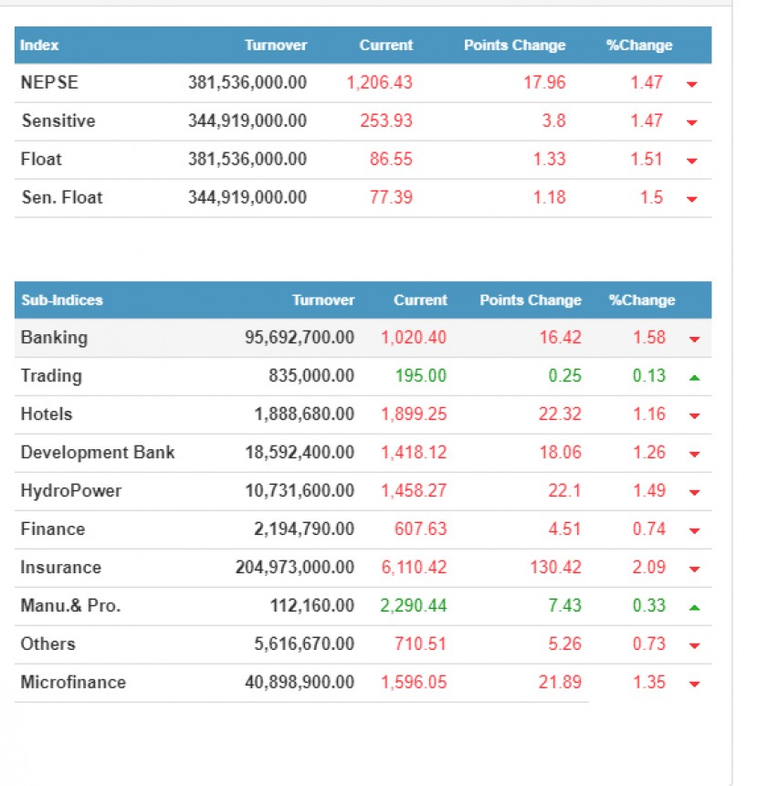Open the Insurance sub-index row
This screenshot has width=758, height=786.
[x=60, y=568]
